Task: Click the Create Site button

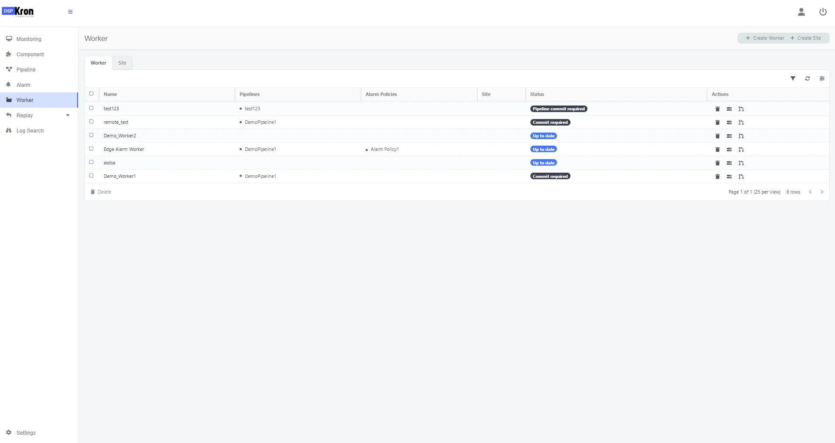Action: tap(806, 38)
